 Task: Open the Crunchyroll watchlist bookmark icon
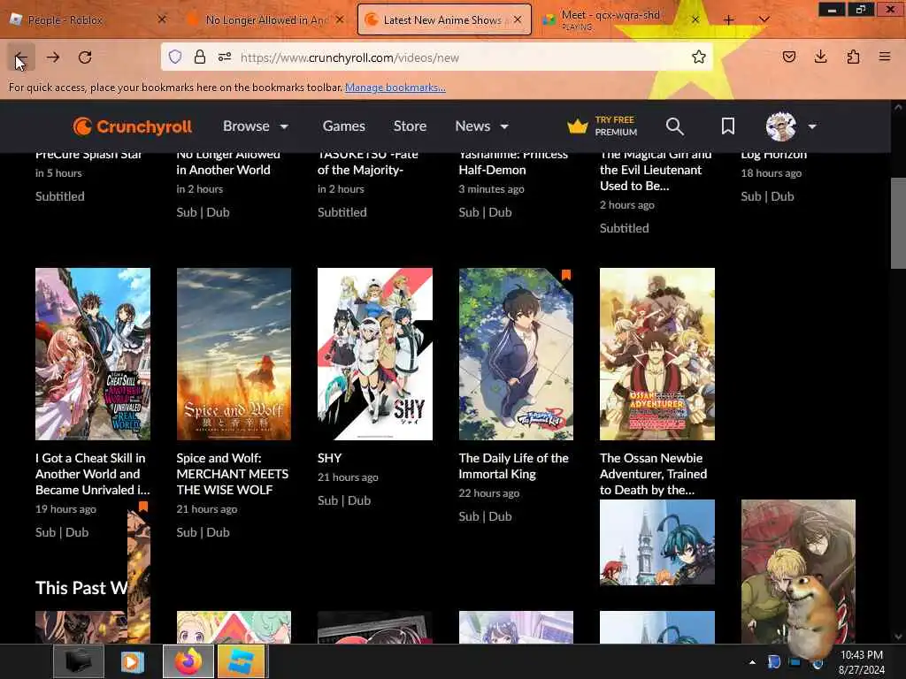[x=728, y=126]
